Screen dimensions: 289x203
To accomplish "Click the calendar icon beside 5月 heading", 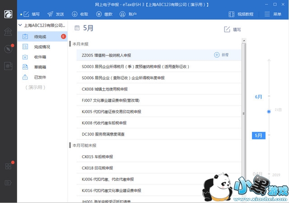I will (x=77, y=28).
